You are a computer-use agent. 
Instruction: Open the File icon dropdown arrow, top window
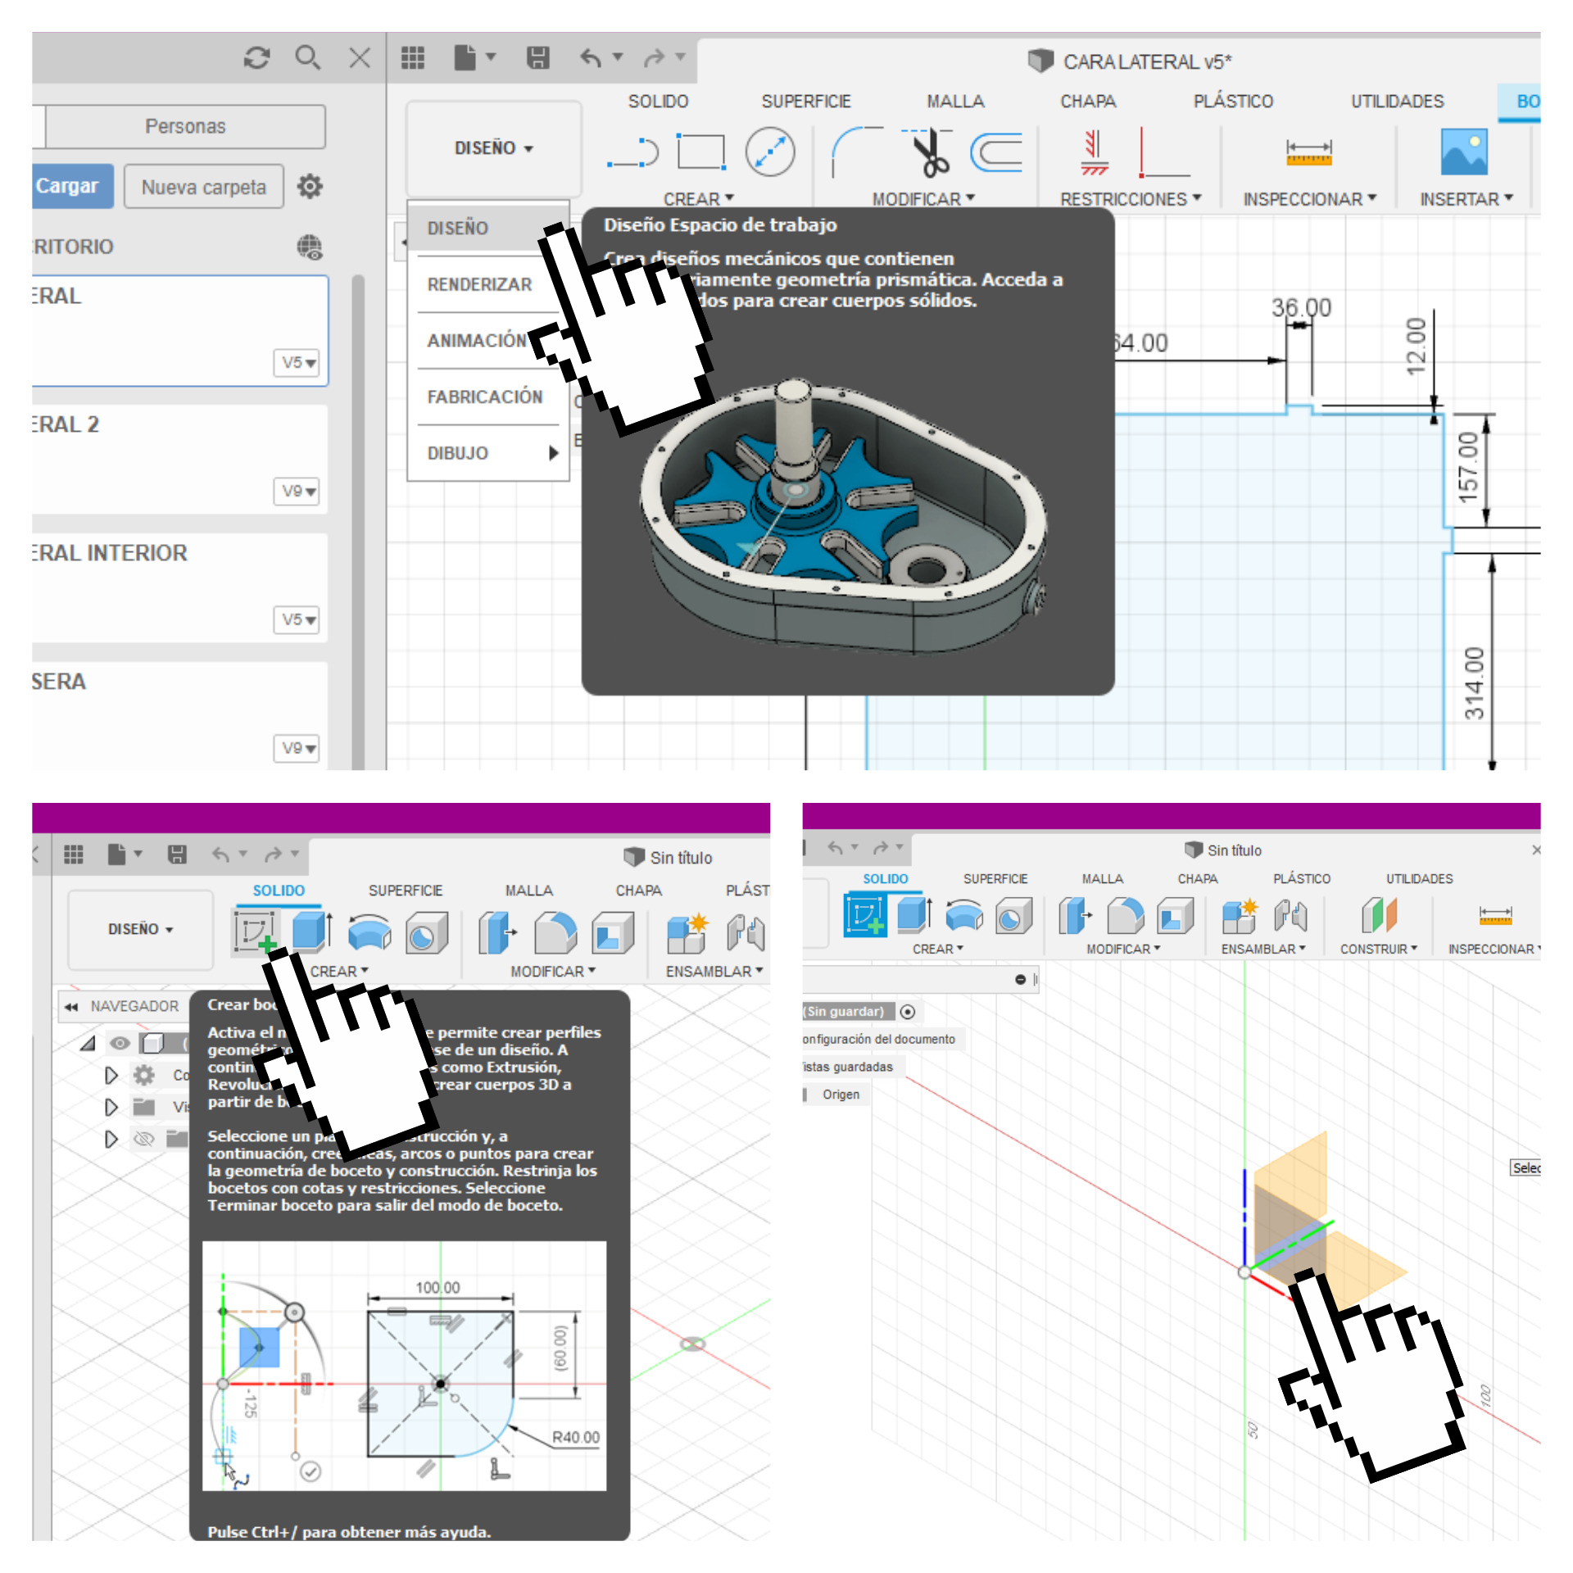coord(491,57)
